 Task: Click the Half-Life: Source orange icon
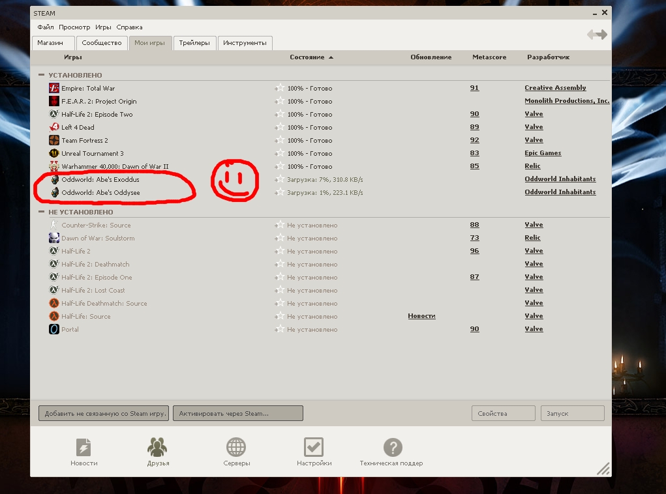coord(54,316)
